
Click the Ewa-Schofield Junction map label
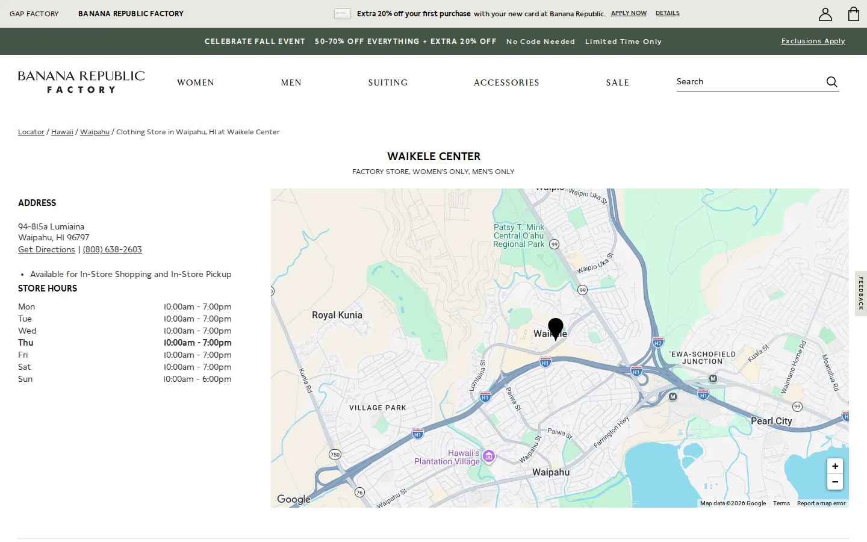click(703, 358)
